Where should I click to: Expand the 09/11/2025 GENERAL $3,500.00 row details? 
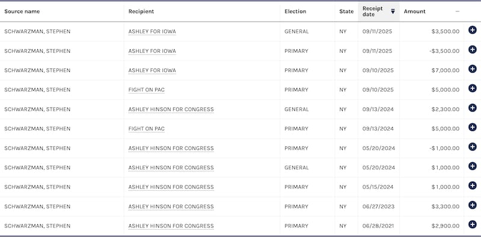473,30
